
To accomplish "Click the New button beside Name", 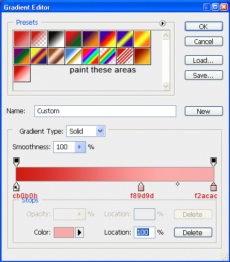I will click(x=204, y=111).
